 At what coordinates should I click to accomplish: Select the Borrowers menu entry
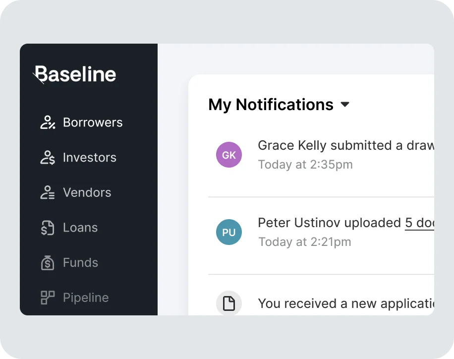point(93,122)
